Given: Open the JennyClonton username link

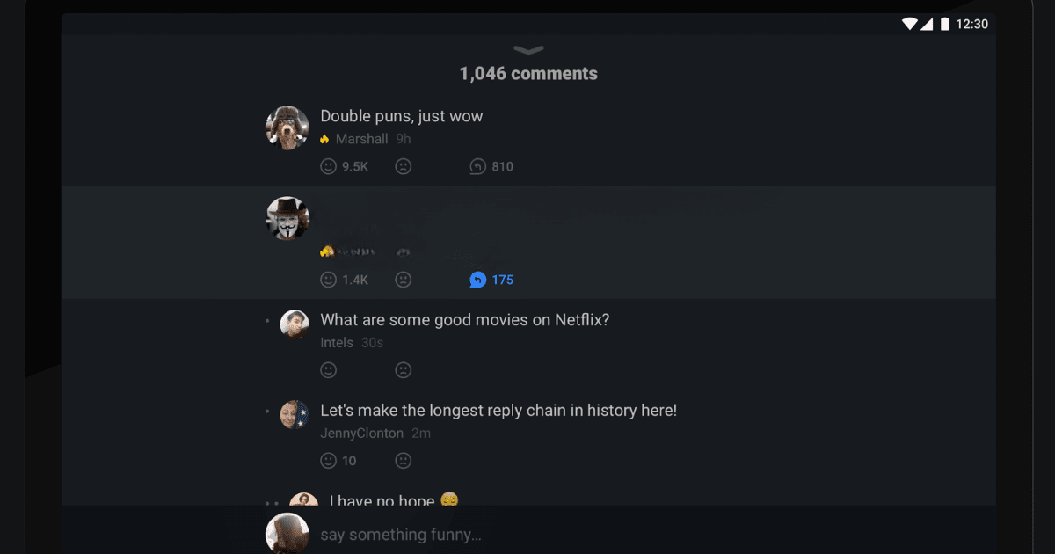Looking at the screenshot, I should click(x=361, y=434).
